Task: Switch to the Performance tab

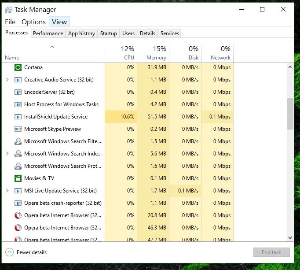Action: coord(48,33)
